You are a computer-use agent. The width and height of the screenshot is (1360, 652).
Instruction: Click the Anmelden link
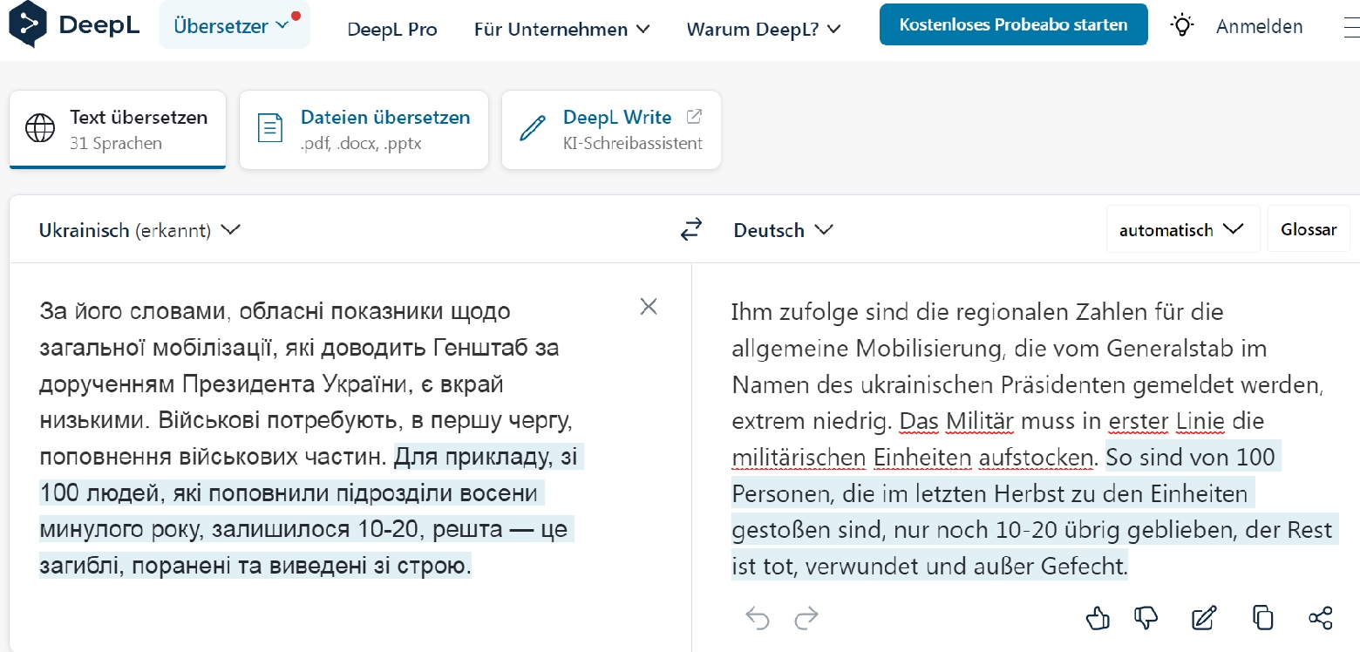point(1259,26)
